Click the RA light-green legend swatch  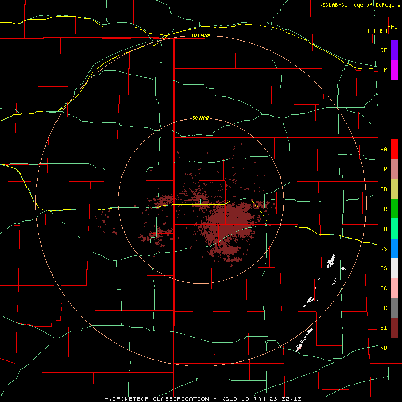click(x=394, y=229)
